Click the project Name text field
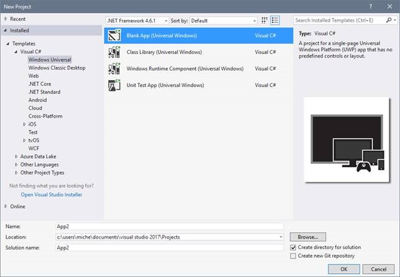 coord(169,227)
